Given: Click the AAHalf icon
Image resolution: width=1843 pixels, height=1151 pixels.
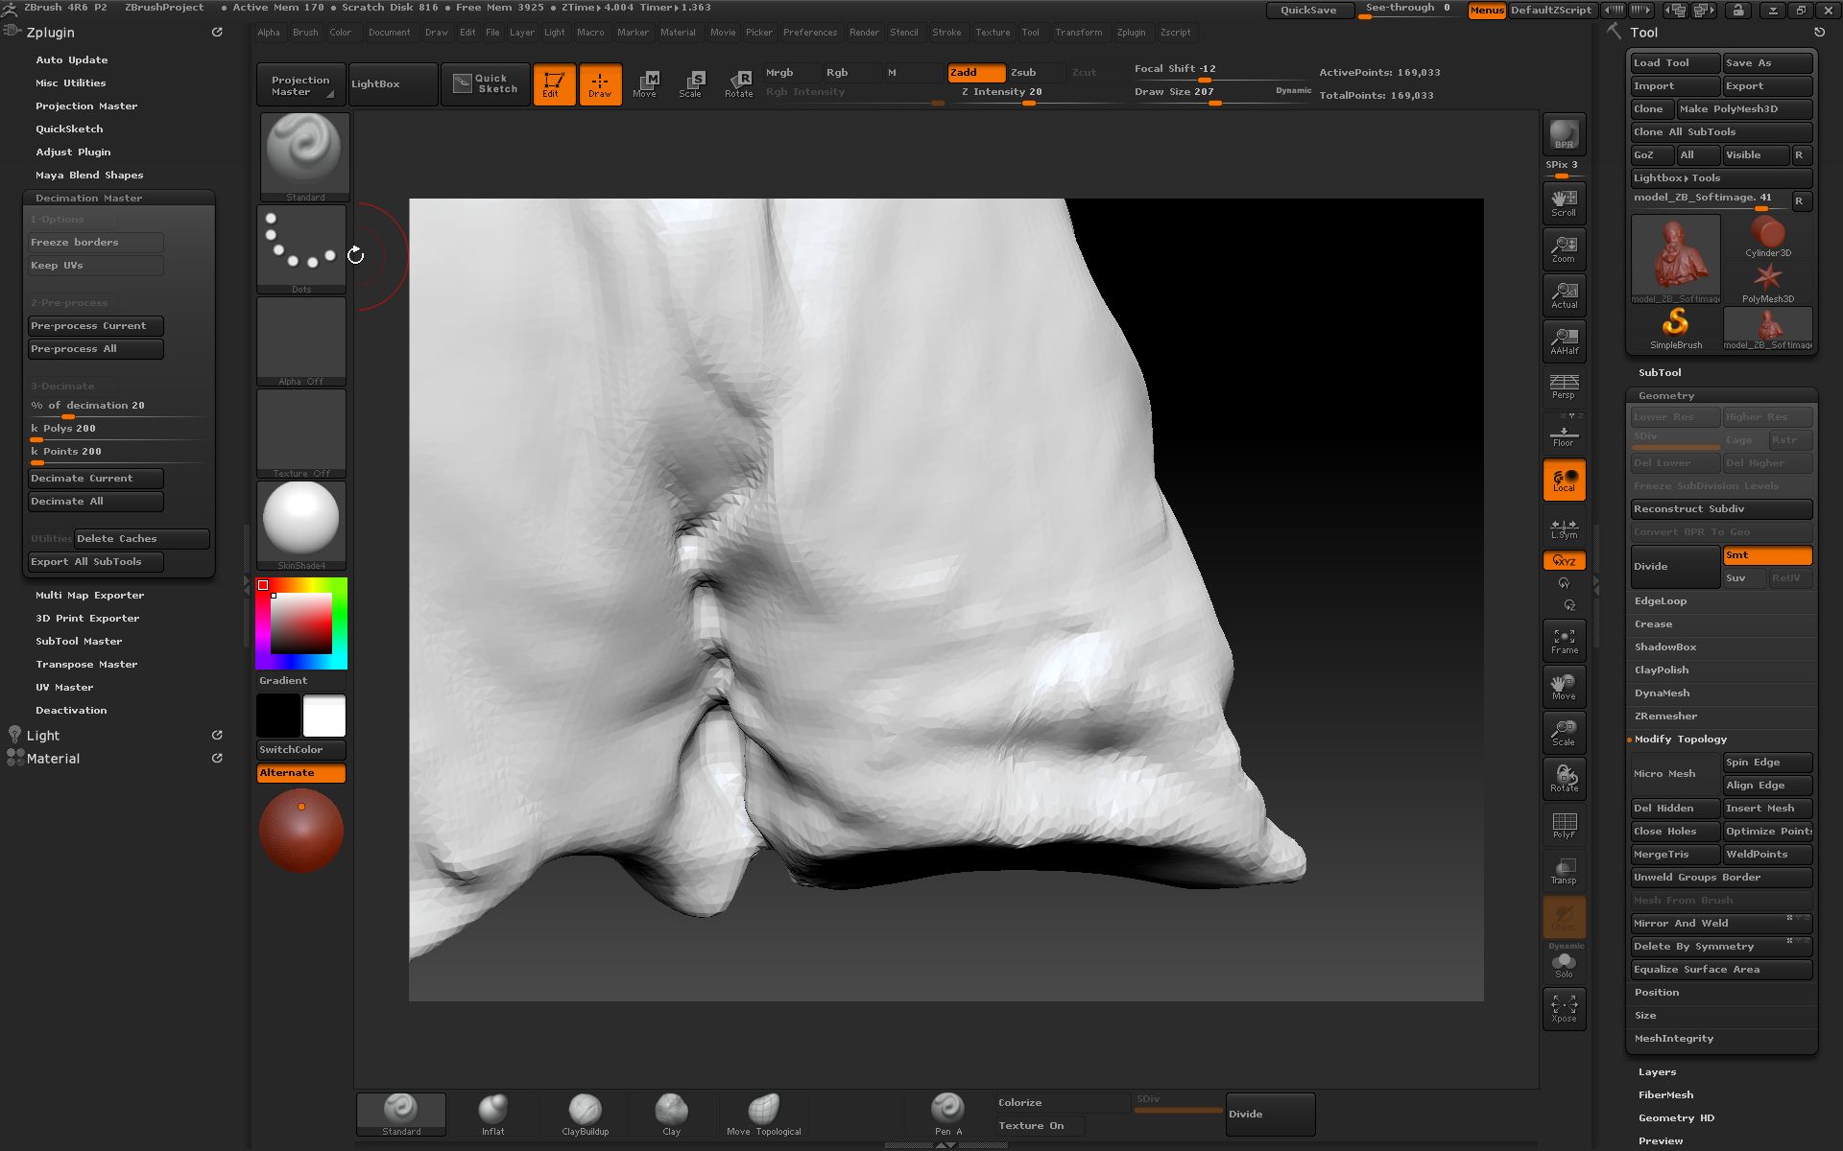Looking at the screenshot, I should tap(1564, 341).
